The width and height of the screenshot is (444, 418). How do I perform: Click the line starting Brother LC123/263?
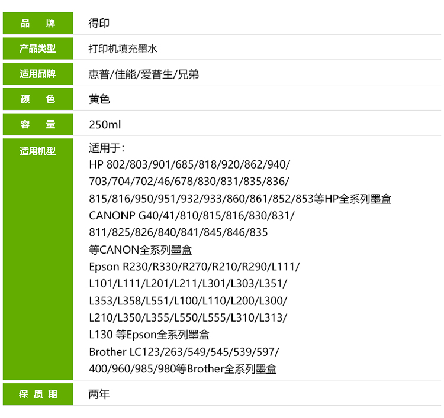(184, 352)
